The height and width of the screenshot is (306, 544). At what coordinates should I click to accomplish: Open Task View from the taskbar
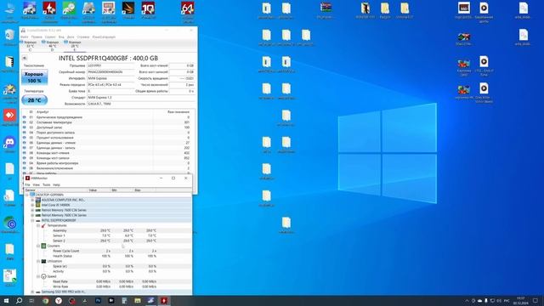coord(31,300)
